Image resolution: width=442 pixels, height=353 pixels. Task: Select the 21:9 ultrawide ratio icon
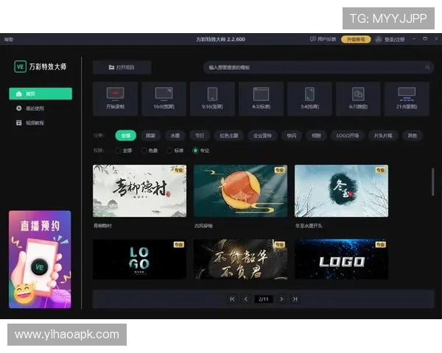(407, 94)
